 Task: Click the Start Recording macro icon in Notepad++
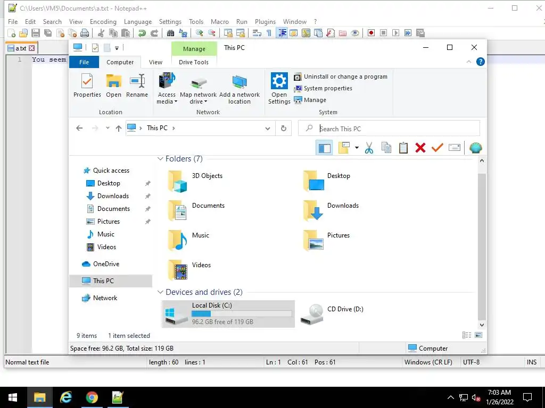click(371, 33)
